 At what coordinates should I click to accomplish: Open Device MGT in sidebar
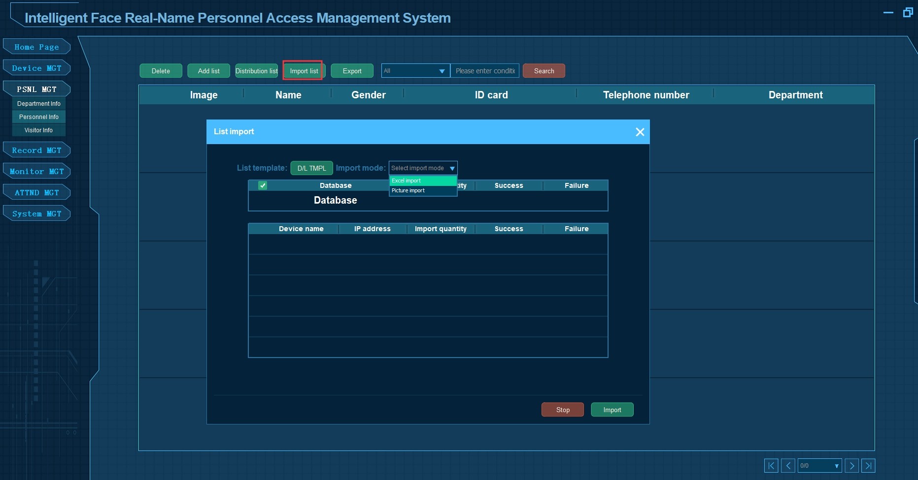(x=37, y=68)
